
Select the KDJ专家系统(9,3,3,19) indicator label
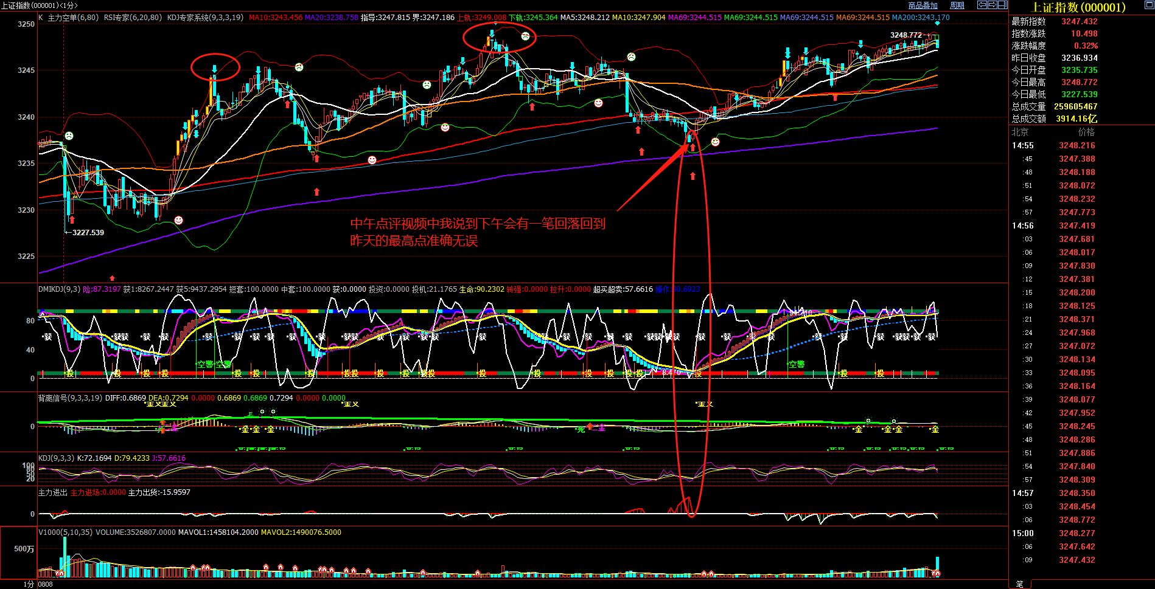(x=205, y=18)
